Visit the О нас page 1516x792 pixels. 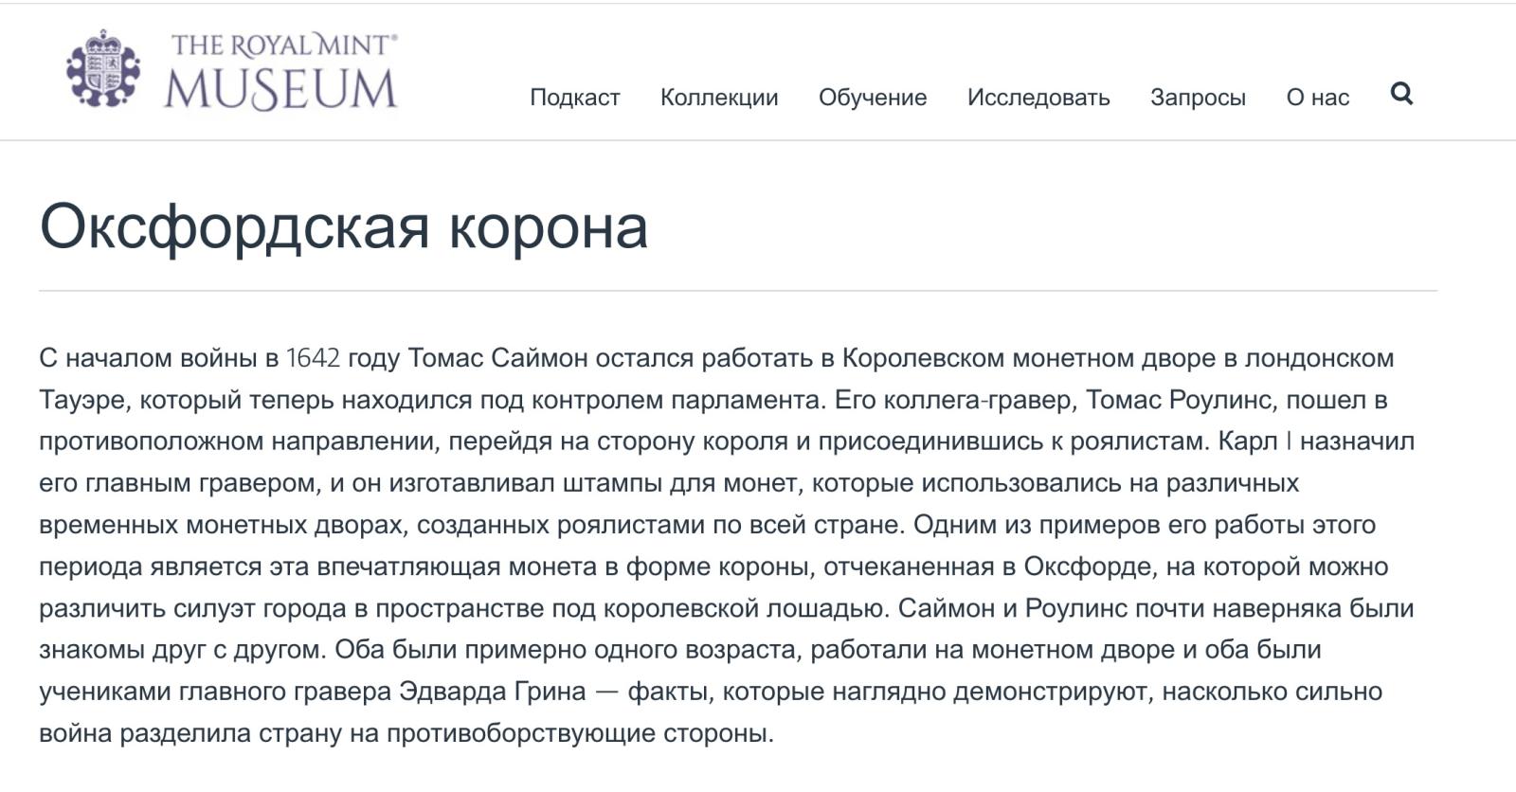pos(1317,98)
